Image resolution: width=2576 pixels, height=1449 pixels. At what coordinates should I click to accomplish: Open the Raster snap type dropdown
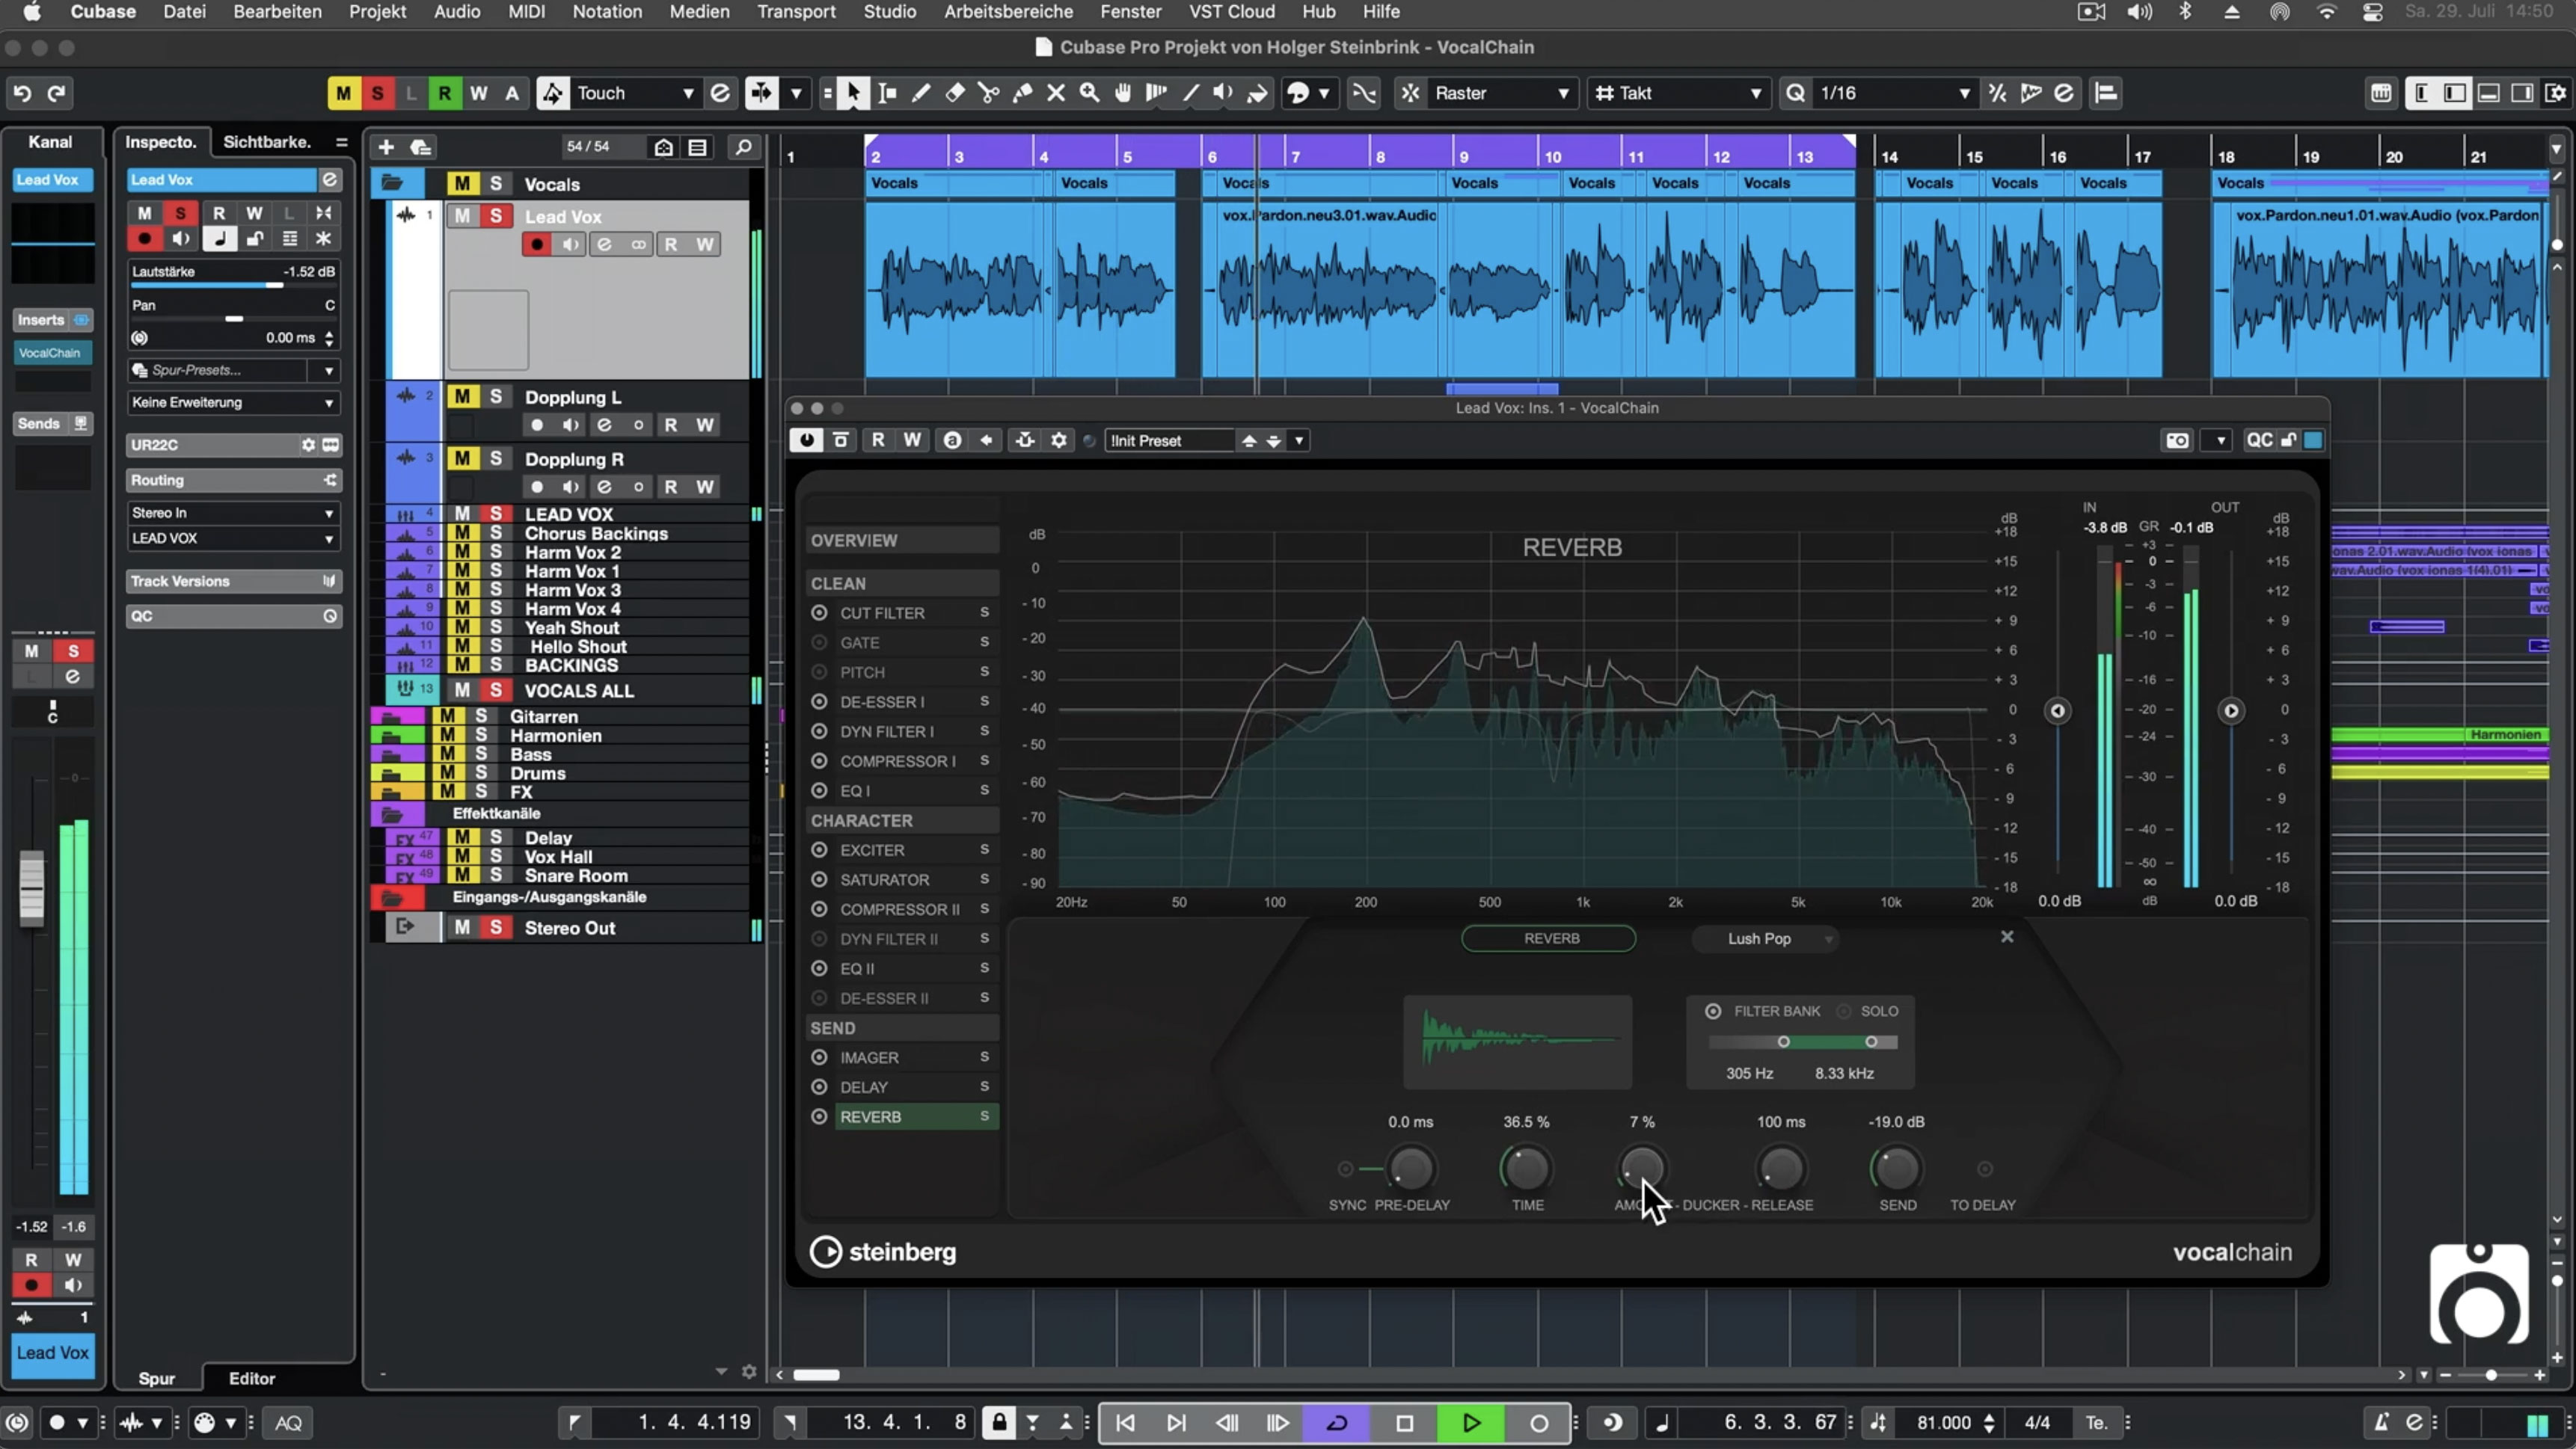click(x=1501, y=93)
